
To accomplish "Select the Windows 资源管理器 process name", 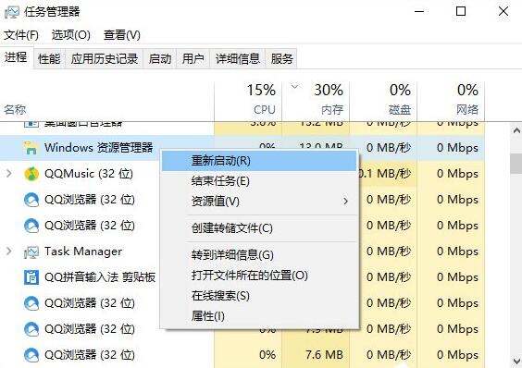I will 98,147.
